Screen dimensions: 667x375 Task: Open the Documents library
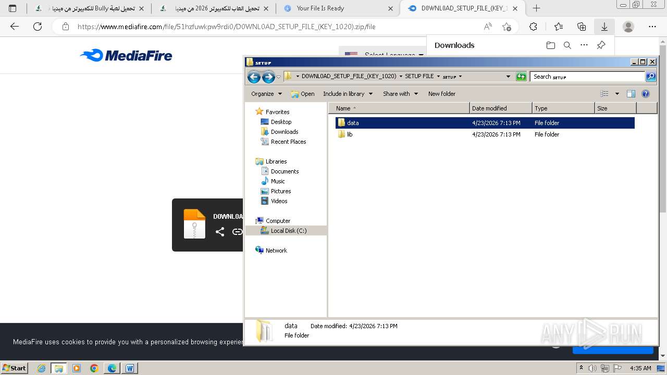(285, 171)
